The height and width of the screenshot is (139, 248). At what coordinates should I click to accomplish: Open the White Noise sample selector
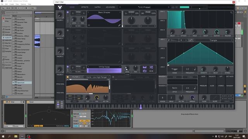point(104,67)
